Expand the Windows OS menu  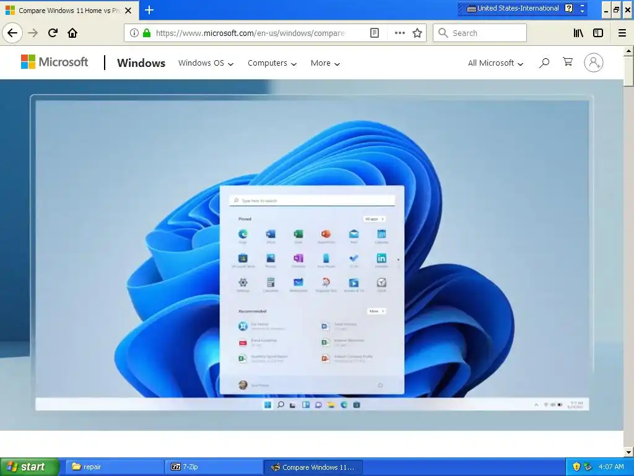tap(206, 63)
